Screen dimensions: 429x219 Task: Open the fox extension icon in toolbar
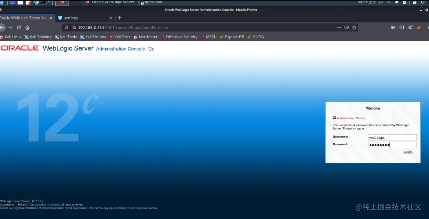(x=418, y=28)
